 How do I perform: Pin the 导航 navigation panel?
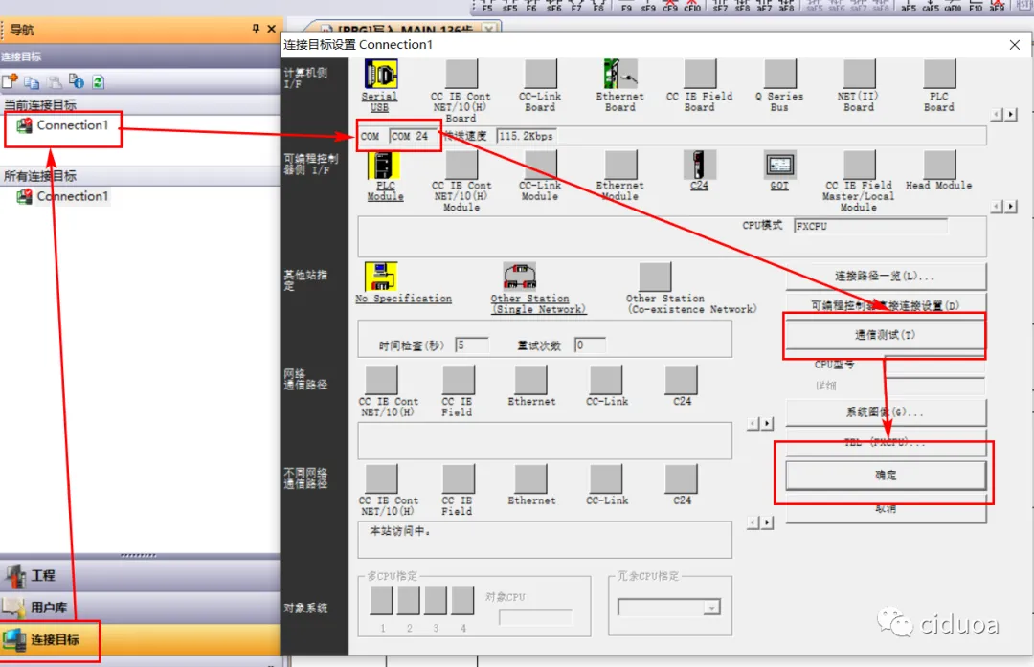pyautogui.click(x=256, y=29)
